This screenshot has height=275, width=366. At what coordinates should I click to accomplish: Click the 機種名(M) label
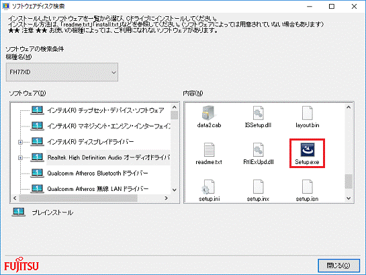coord(19,56)
